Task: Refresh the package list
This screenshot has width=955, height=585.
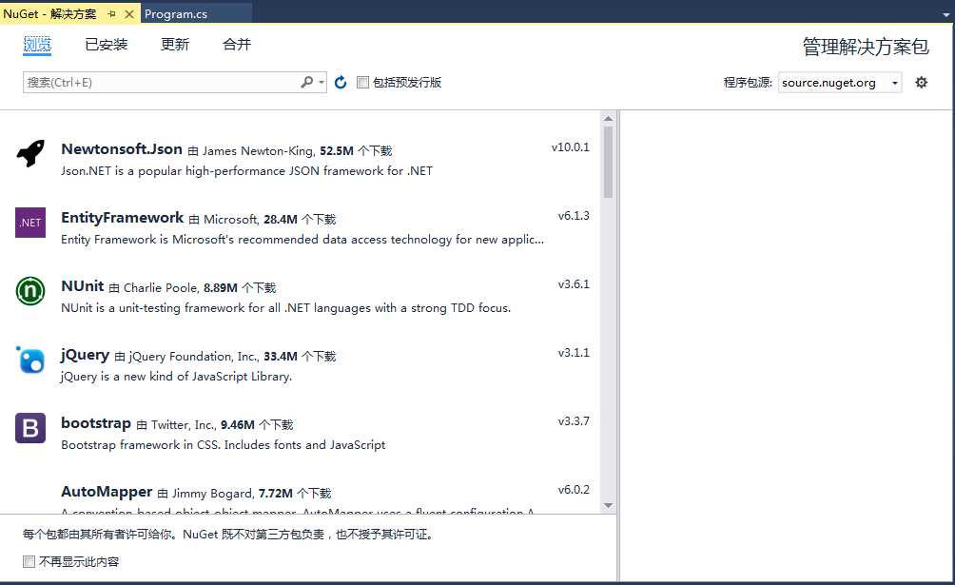Action: tap(341, 82)
